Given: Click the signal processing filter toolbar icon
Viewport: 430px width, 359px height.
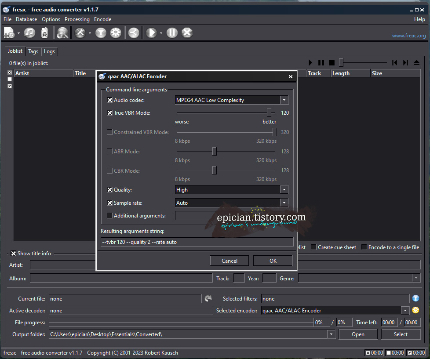Looking at the screenshot, I should 101,33.
